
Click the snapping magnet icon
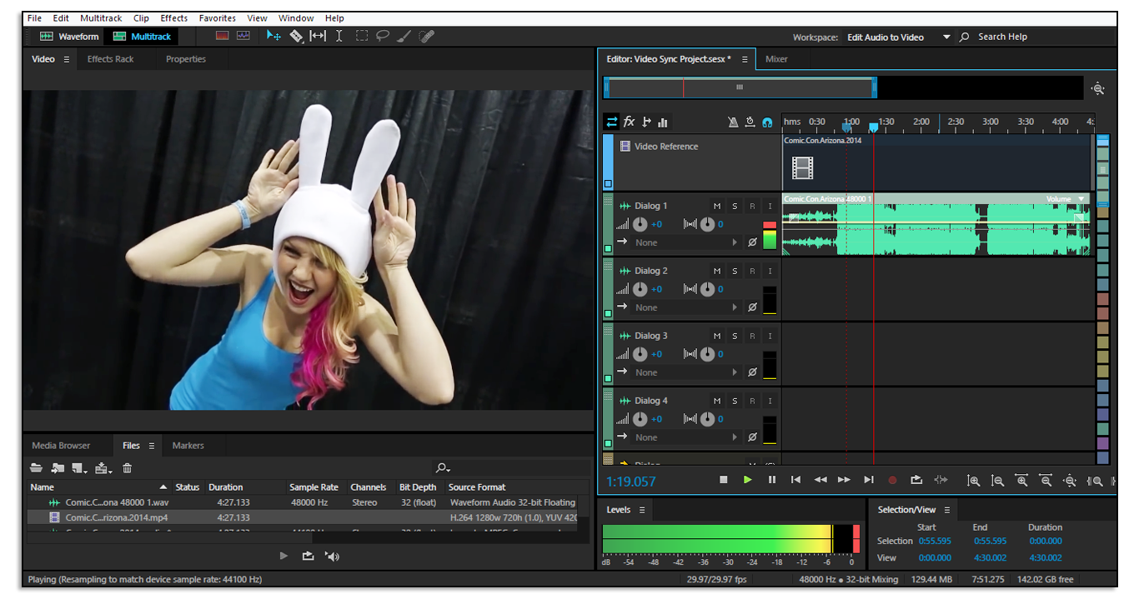[x=766, y=122]
